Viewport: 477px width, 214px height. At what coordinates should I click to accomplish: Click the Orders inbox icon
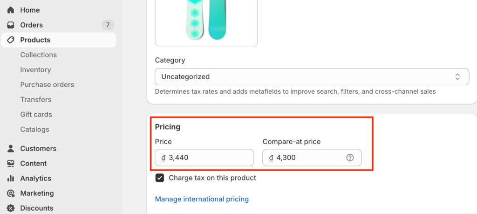click(11, 25)
